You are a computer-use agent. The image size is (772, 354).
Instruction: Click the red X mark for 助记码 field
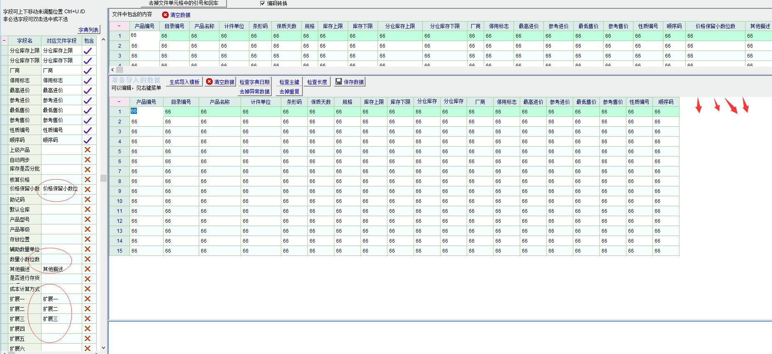tap(88, 200)
